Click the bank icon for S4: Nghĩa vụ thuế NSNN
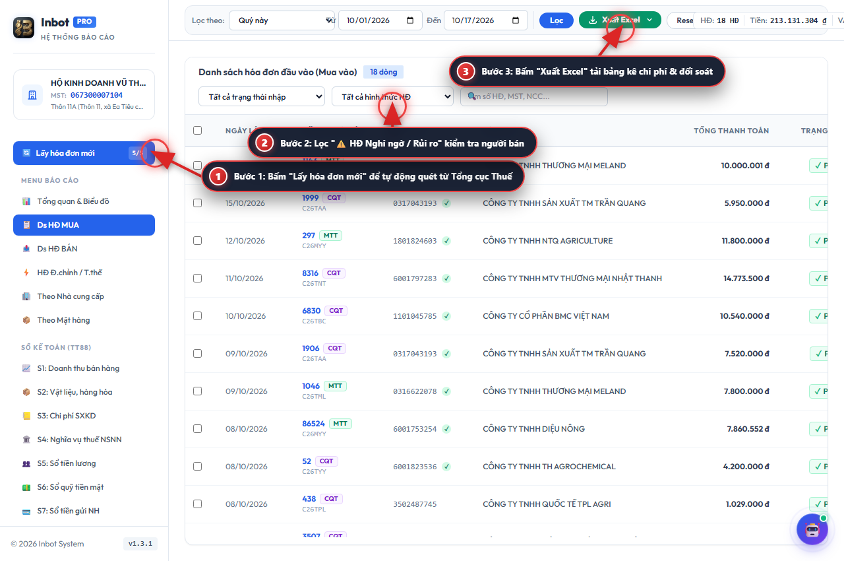Viewport: 844px width, 561px height. point(26,440)
